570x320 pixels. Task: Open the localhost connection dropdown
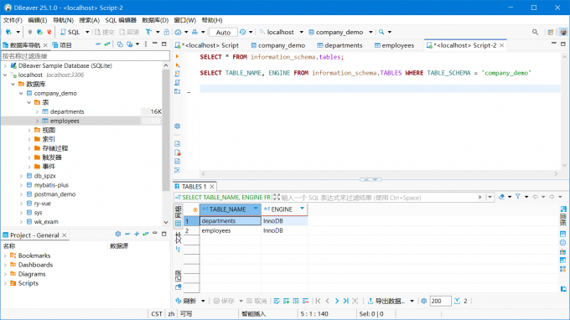click(x=302, y=32)
